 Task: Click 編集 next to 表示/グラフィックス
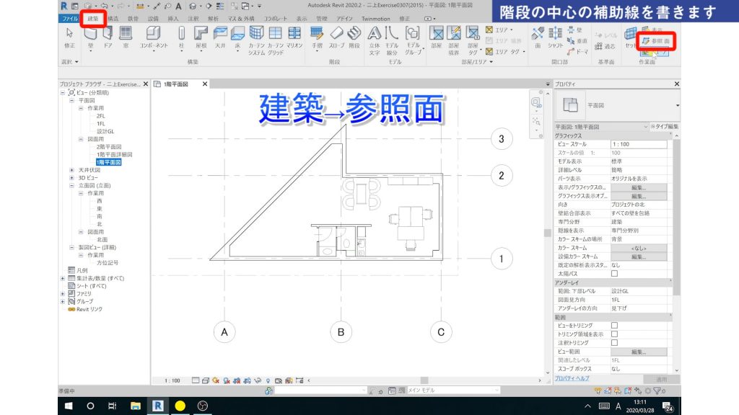pyautogui.click(x=638, y=187)
